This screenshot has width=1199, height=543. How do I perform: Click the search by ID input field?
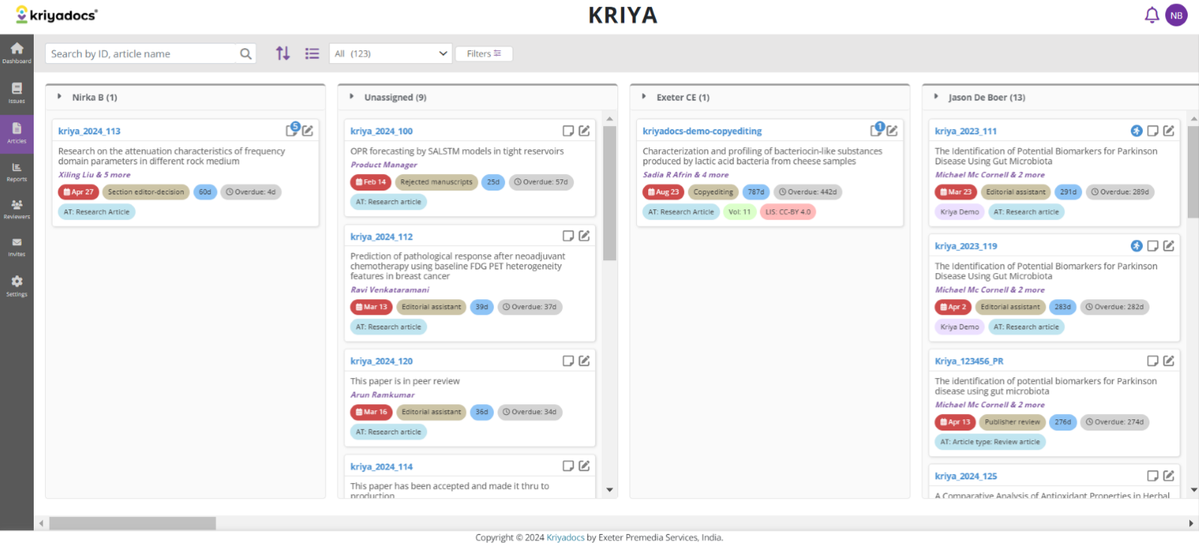point(143,54)
